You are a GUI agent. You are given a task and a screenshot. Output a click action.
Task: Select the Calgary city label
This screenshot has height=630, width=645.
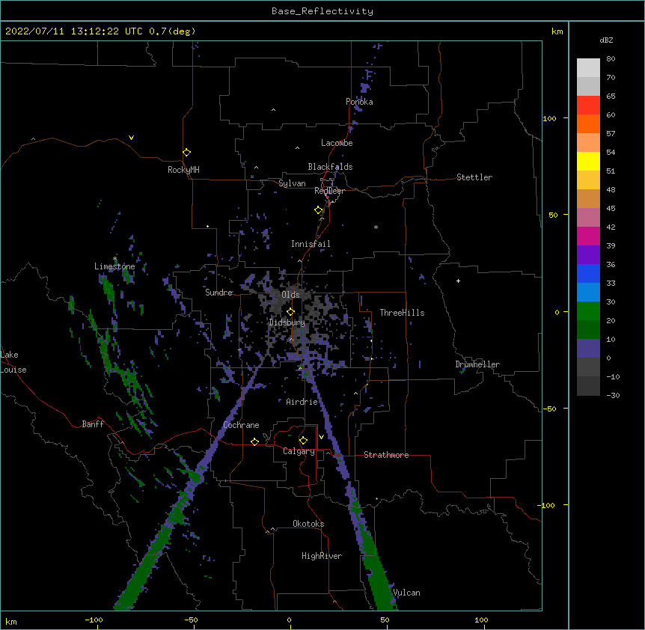pos(299,451)
